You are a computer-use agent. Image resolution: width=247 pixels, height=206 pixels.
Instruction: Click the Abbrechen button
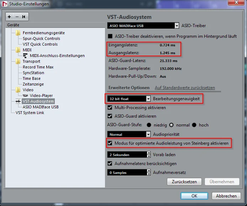(226, 196)
